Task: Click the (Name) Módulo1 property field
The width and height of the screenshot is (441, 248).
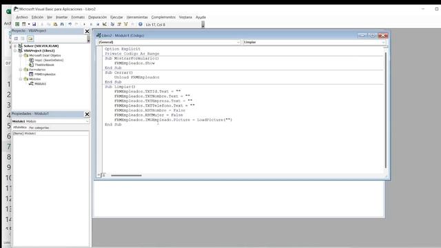Action: pos(50,134)
